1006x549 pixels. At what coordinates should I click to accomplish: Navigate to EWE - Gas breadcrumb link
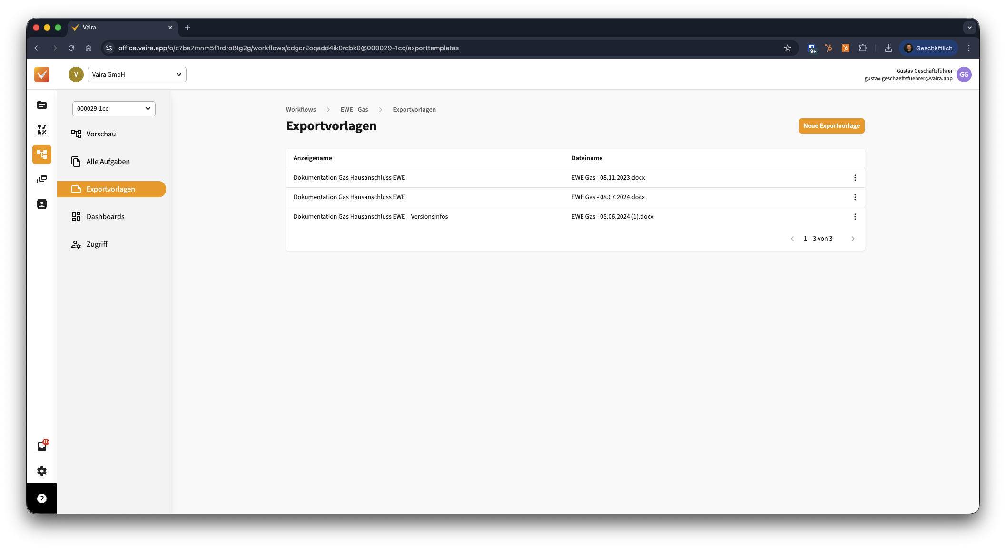point(354,110)
